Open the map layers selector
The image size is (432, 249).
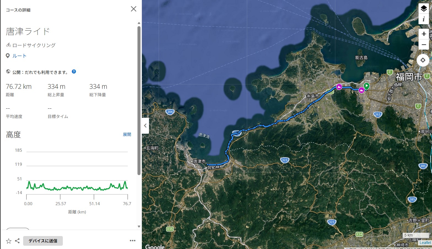coord(423,9)
